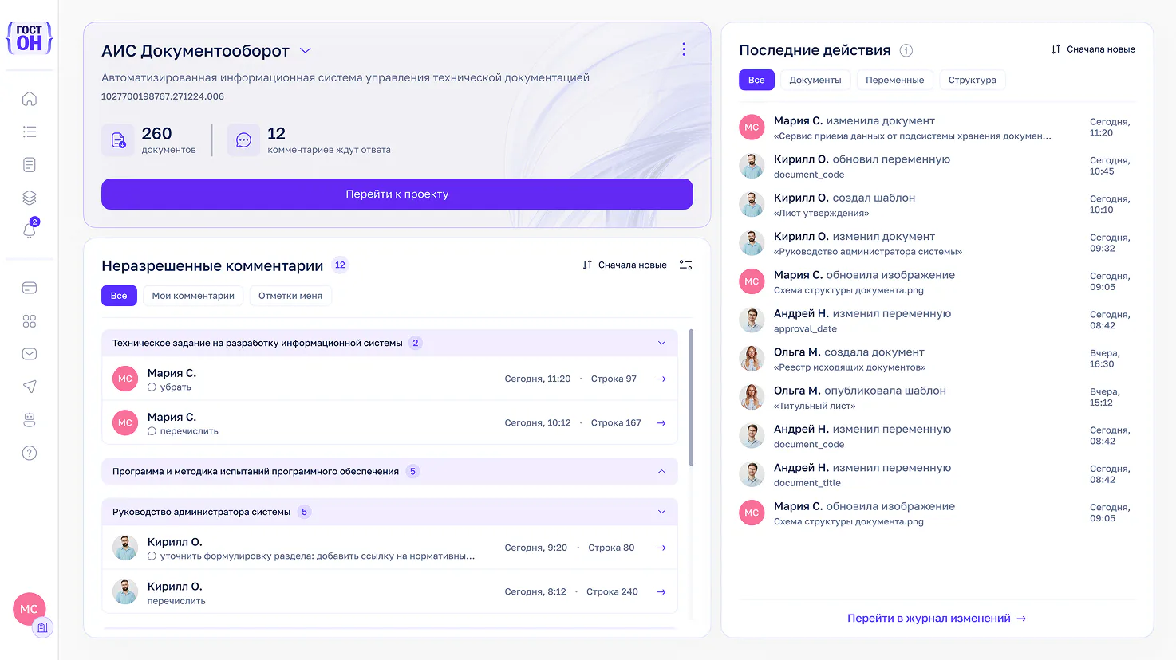
Task: Click the list icon in sidebar
Action: pyautogui.click(x=30, y=132)
